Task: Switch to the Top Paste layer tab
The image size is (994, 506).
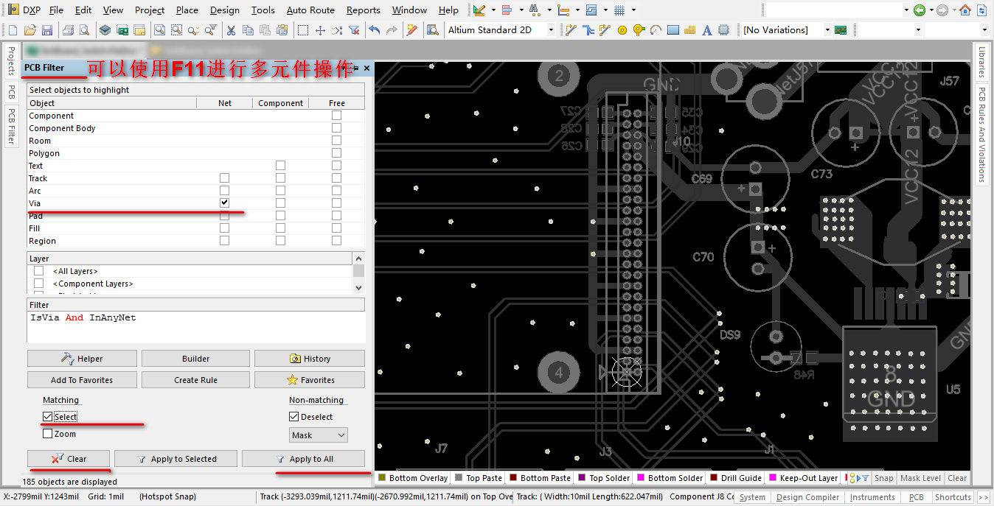Action: (483, 478)
